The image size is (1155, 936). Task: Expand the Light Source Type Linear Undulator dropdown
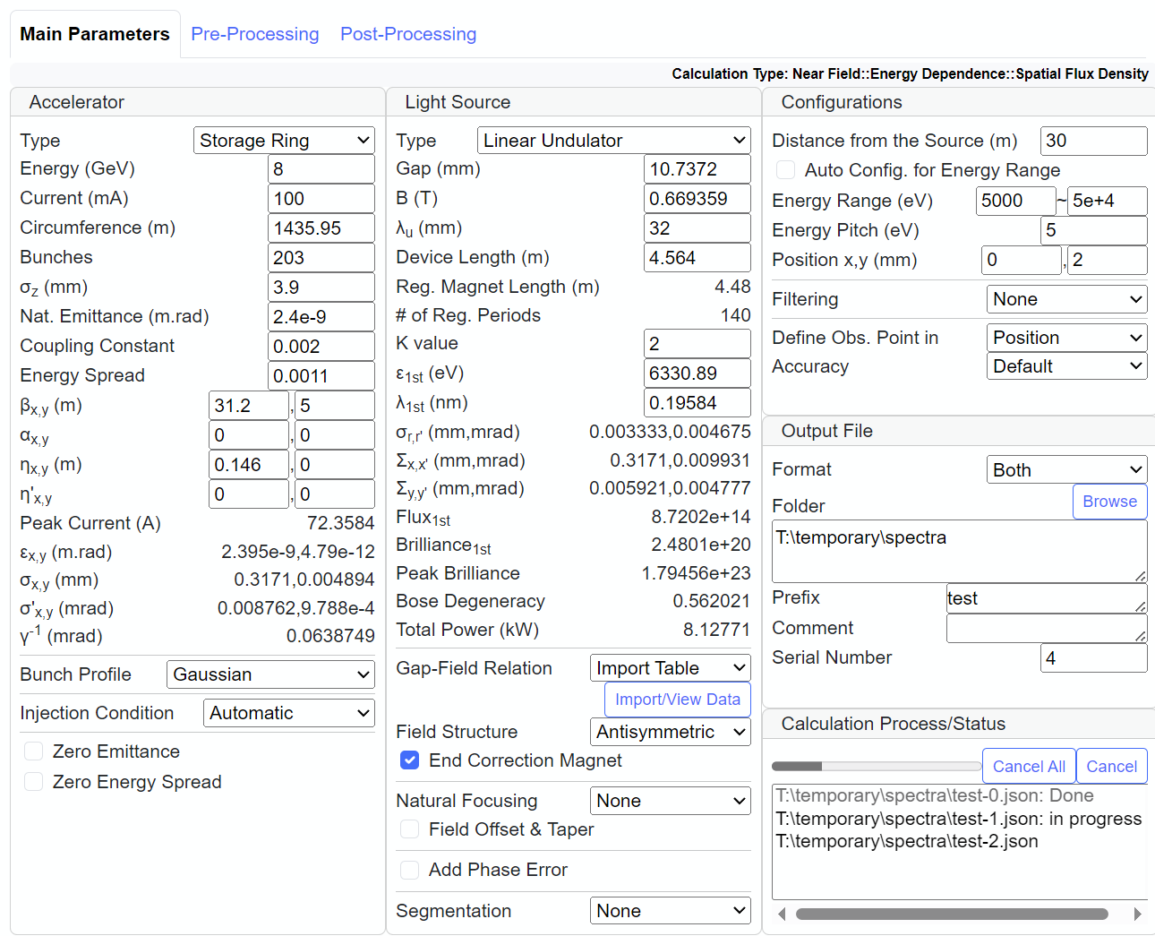tap(613, 141)
